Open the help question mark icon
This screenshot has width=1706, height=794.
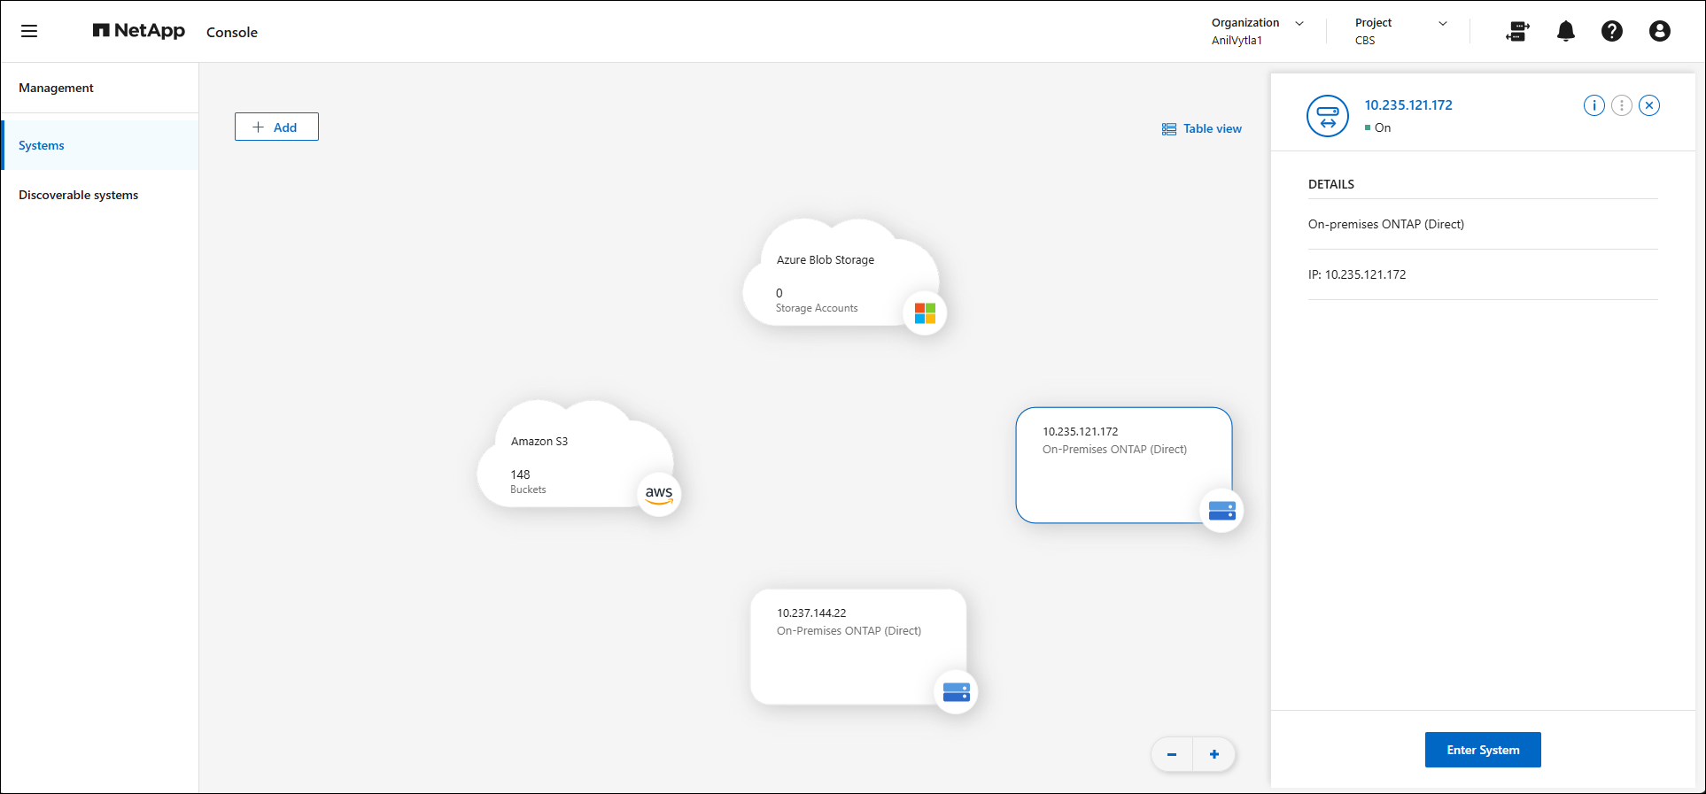[x=1611, y=32]
